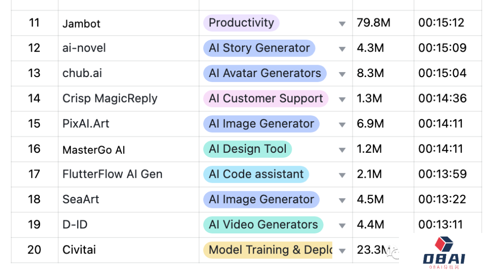Select rank number 20 beside Civitai
The height and width of the screenshot is (274, 493).
coord(34,250)
